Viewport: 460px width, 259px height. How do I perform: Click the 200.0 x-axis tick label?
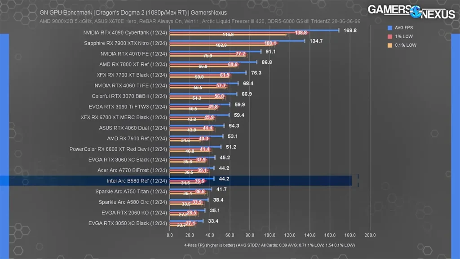[x=370, y=235]
